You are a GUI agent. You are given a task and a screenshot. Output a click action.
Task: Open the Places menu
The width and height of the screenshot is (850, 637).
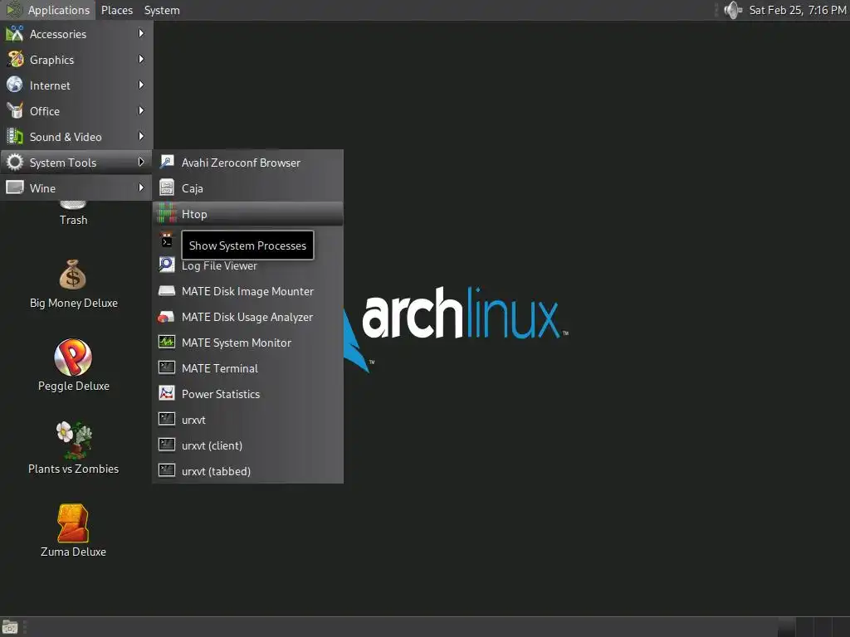(116, 10)
